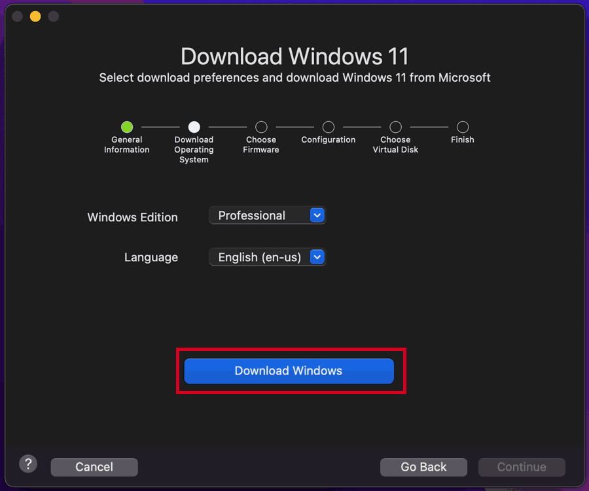Click the Choose Virtual Disk step label
This screenshot has height=491, width=589.
(395, 145)
